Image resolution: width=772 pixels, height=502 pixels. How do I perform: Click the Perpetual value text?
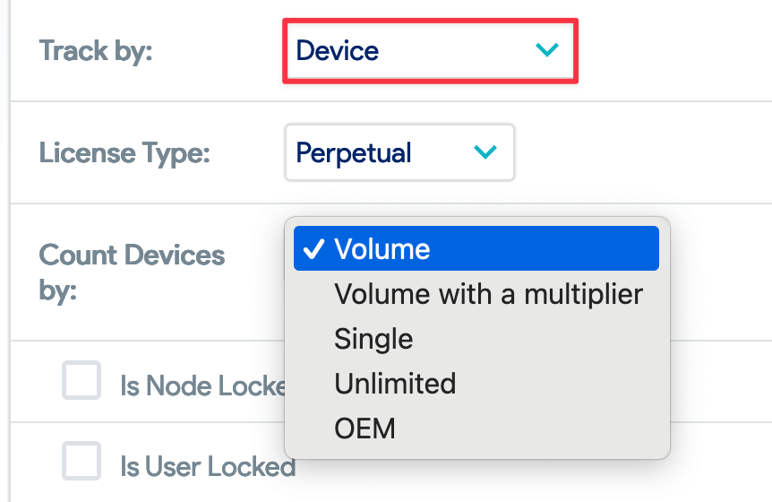click(x=354, y=152)
